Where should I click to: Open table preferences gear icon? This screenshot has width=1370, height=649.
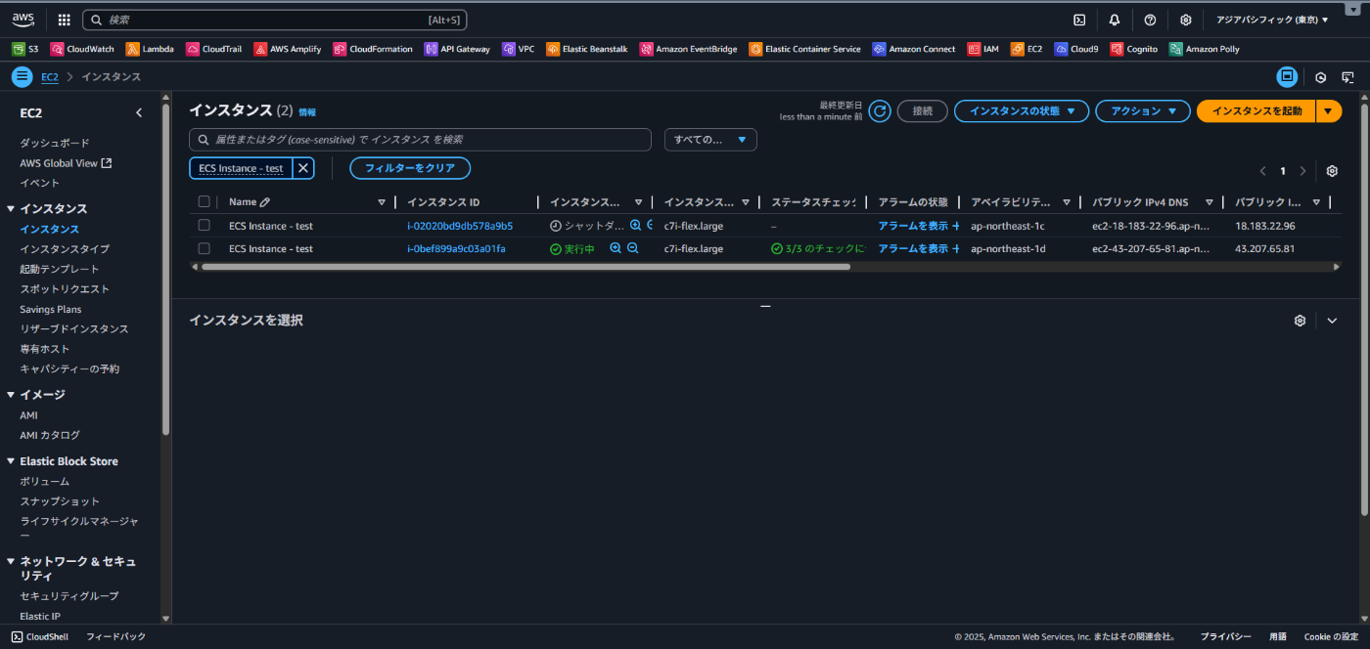(1332, 171)
